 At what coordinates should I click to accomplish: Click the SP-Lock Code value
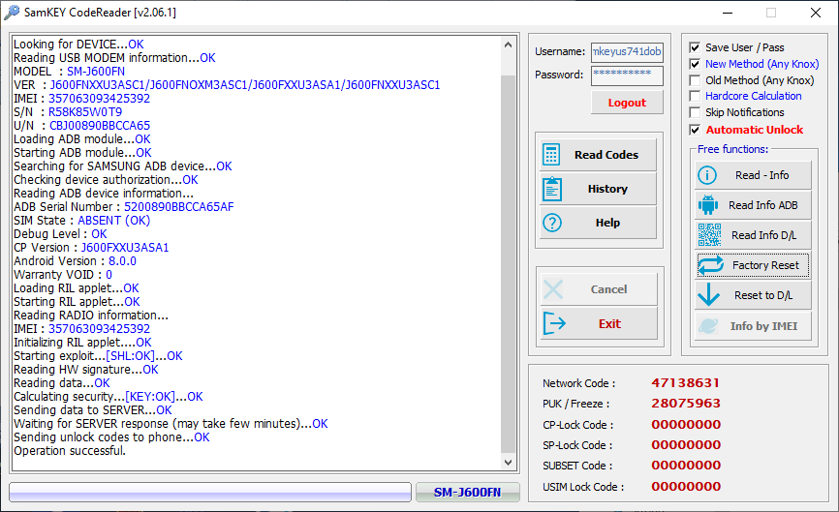pos(686,445)
